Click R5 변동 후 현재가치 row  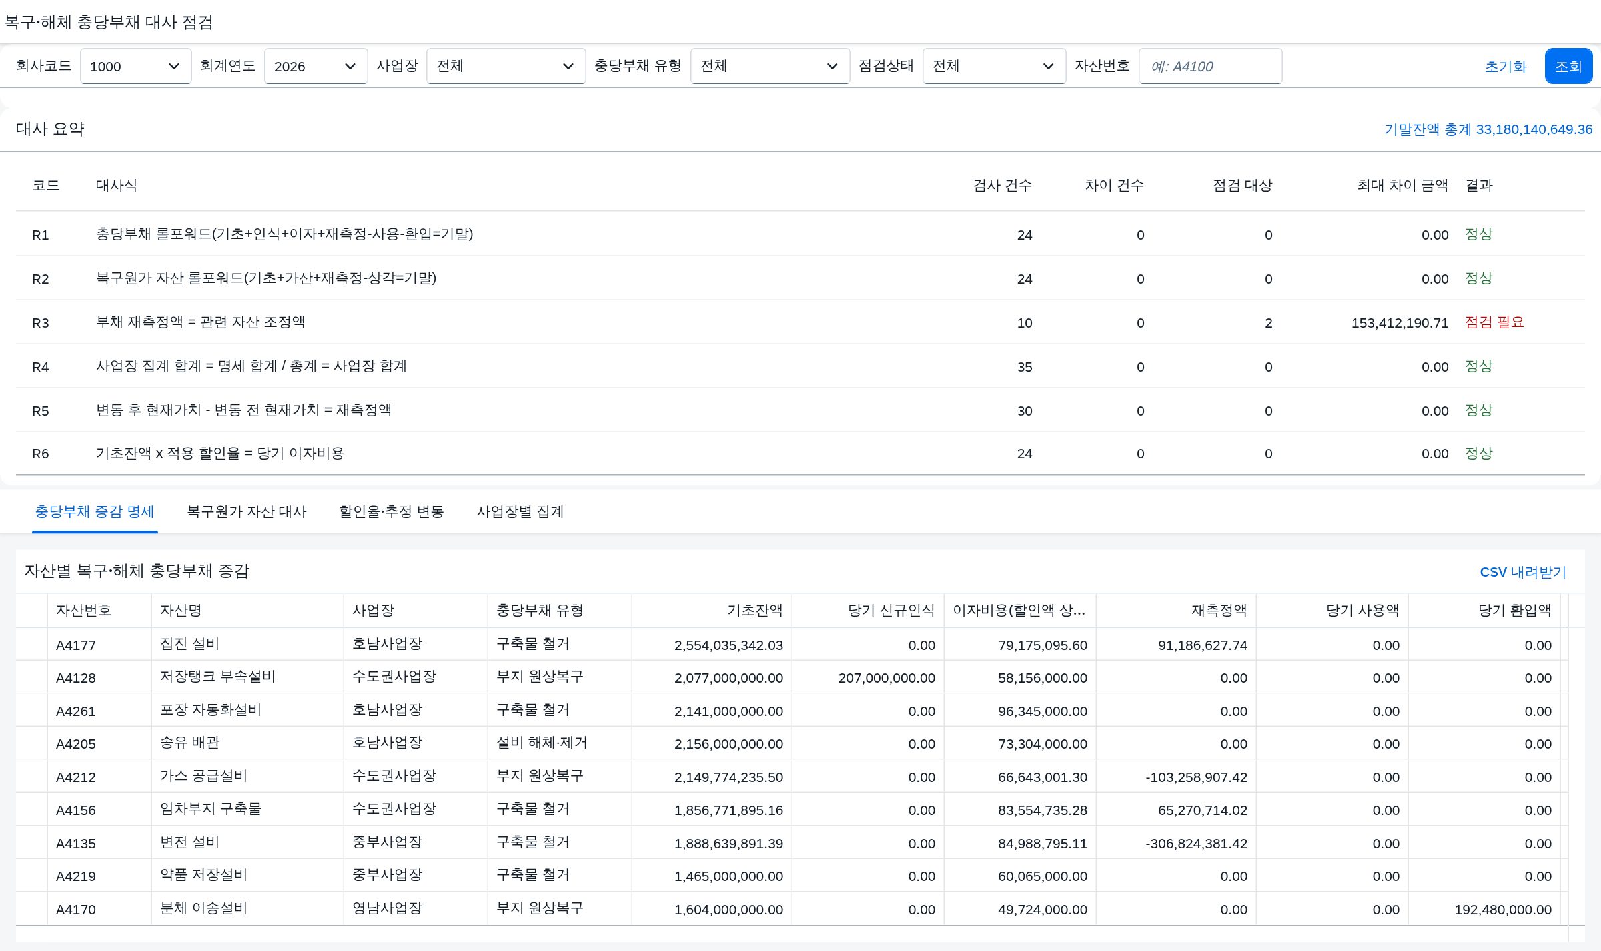[800, 410]
